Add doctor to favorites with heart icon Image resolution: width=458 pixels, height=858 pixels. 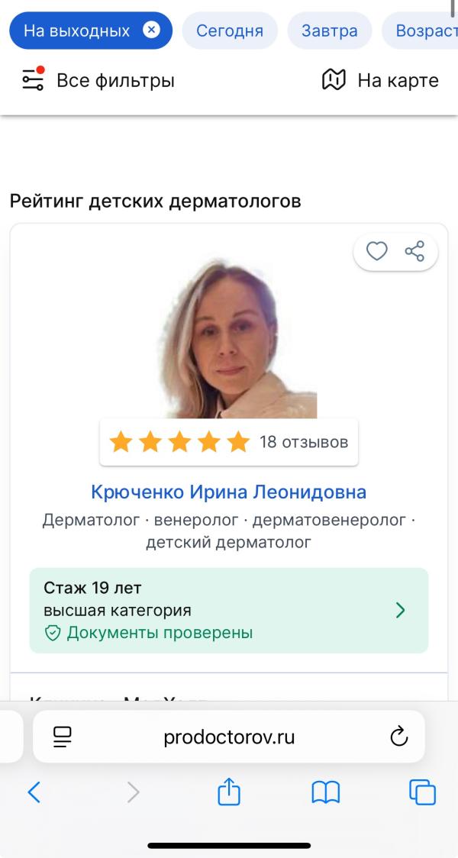click(376, 251)
